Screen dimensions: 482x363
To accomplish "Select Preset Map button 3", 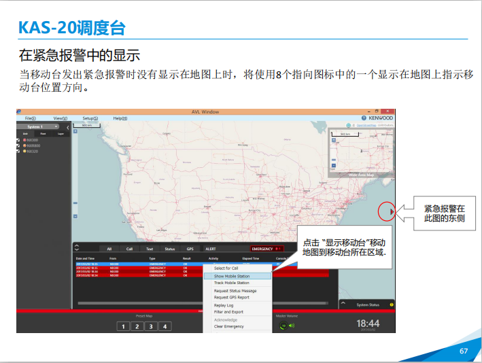I will point(150,326).
